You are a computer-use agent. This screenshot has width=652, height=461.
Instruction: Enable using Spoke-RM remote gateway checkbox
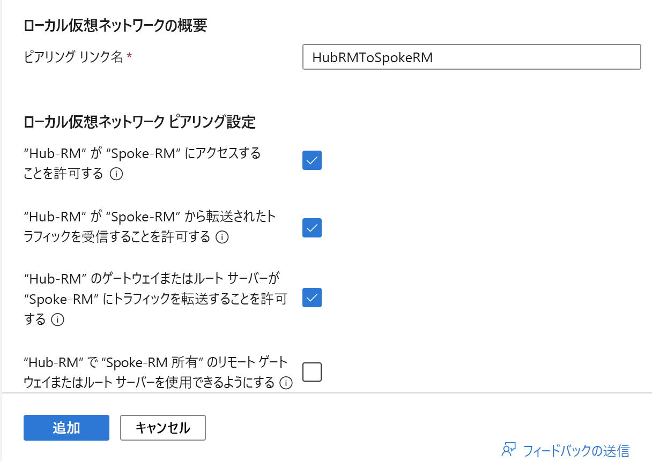(x=312, y=371)
